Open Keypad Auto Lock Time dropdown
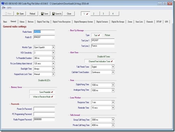 click(53, 74)
